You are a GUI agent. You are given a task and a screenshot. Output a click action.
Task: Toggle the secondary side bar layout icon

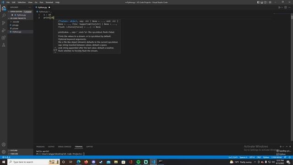pyautogui.click(x=265, y=2)
